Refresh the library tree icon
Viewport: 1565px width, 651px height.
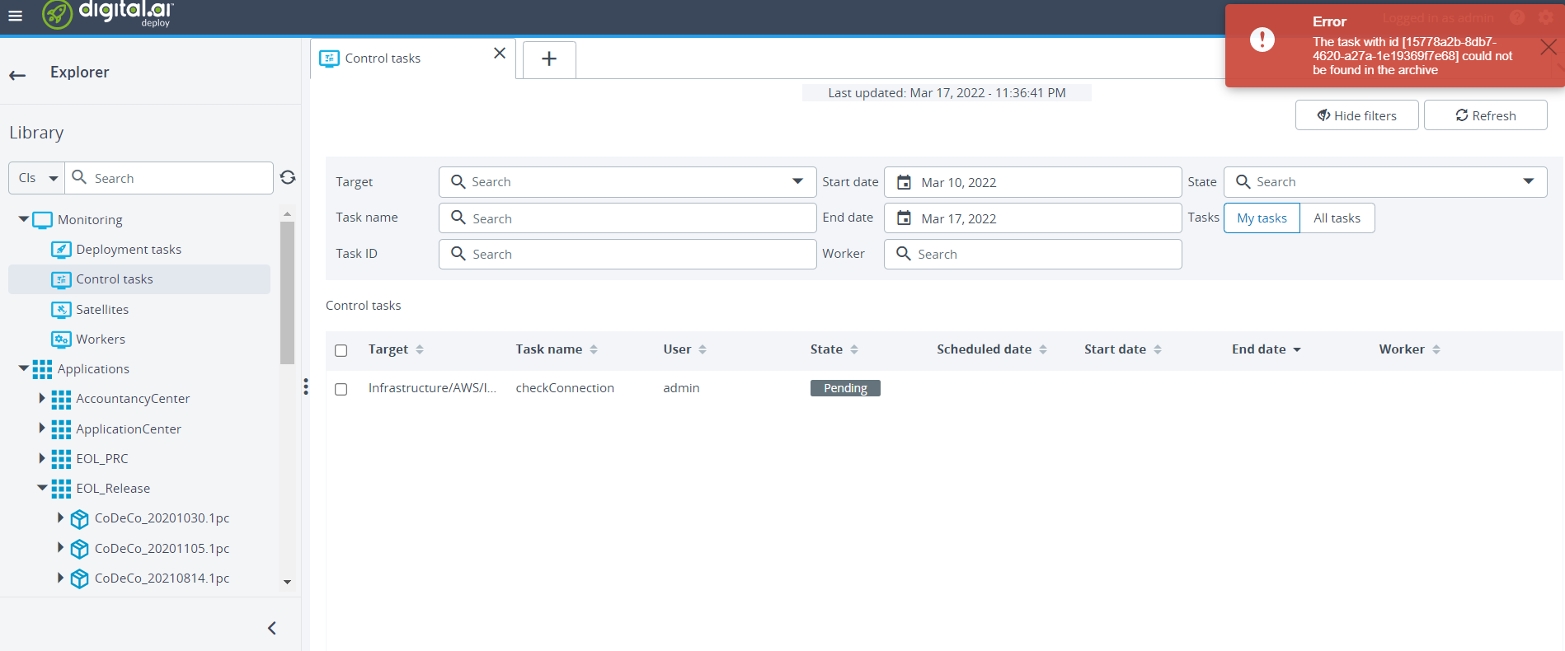[x=288, y=177]
